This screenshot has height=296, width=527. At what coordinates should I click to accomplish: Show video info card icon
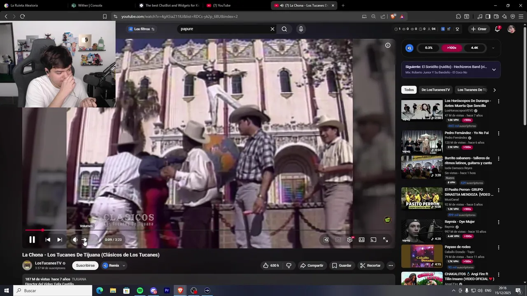tap(388, 45)
